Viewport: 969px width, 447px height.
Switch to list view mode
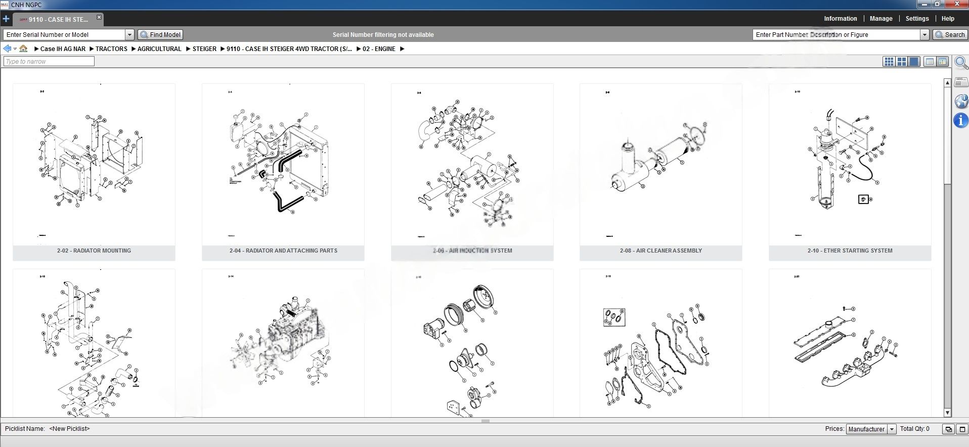pos(929,62)
